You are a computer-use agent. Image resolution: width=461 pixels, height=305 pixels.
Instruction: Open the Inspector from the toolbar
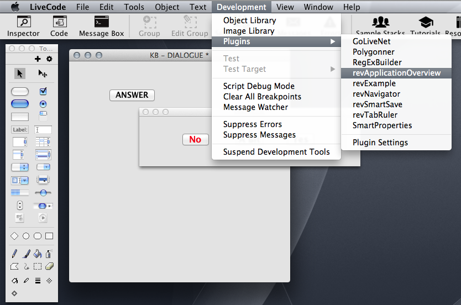click(x=23, y=27)
